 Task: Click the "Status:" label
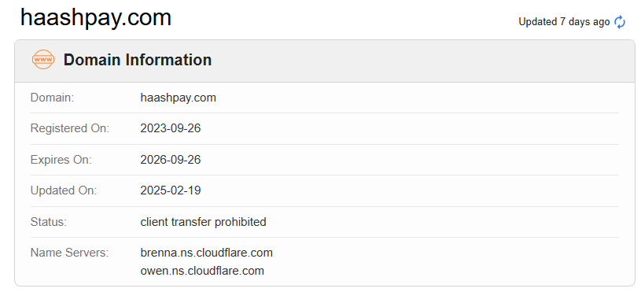point(48,222)
